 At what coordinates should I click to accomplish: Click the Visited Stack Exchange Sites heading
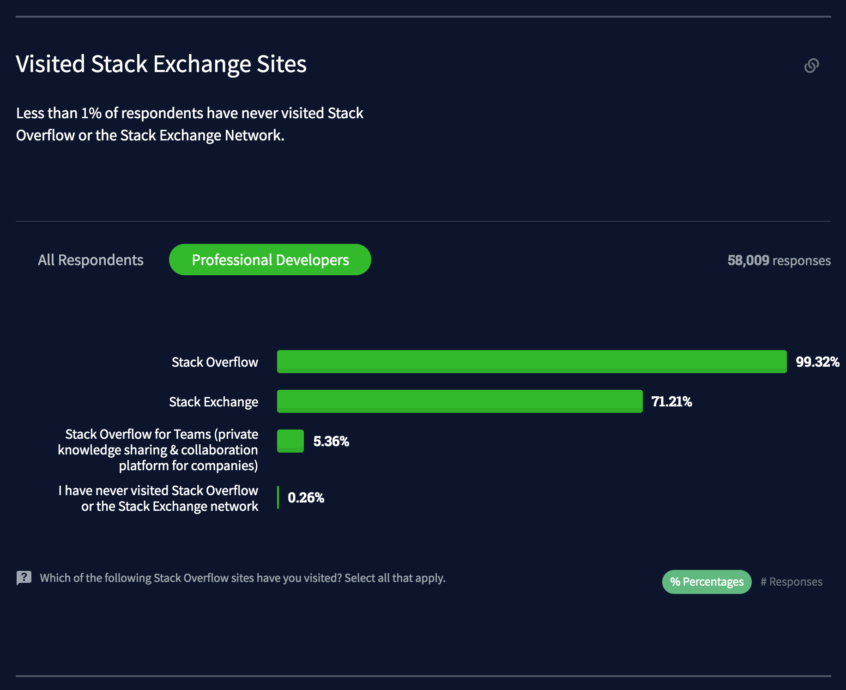click(x=161, y=64)
